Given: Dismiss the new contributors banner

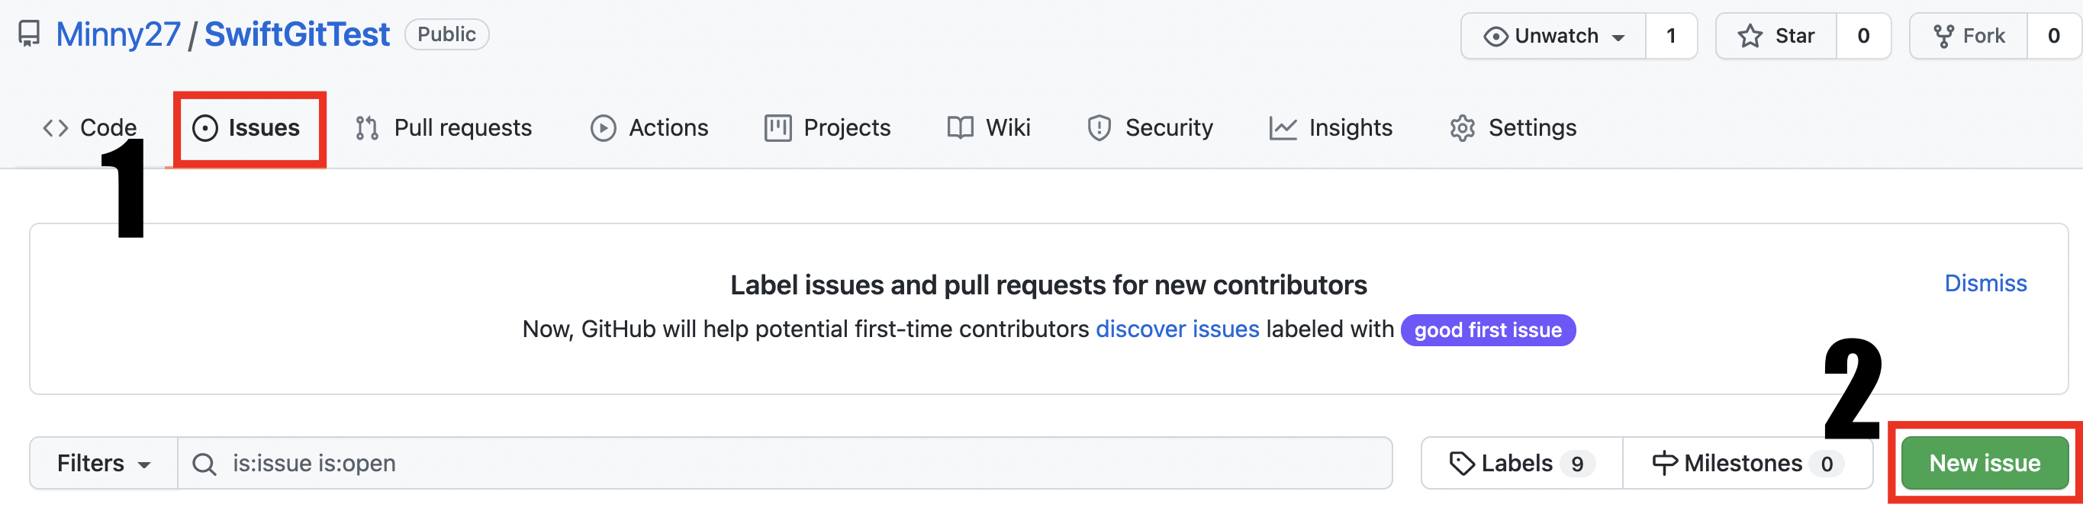Looking at the screenshot, I should (x=1985, y=283).
